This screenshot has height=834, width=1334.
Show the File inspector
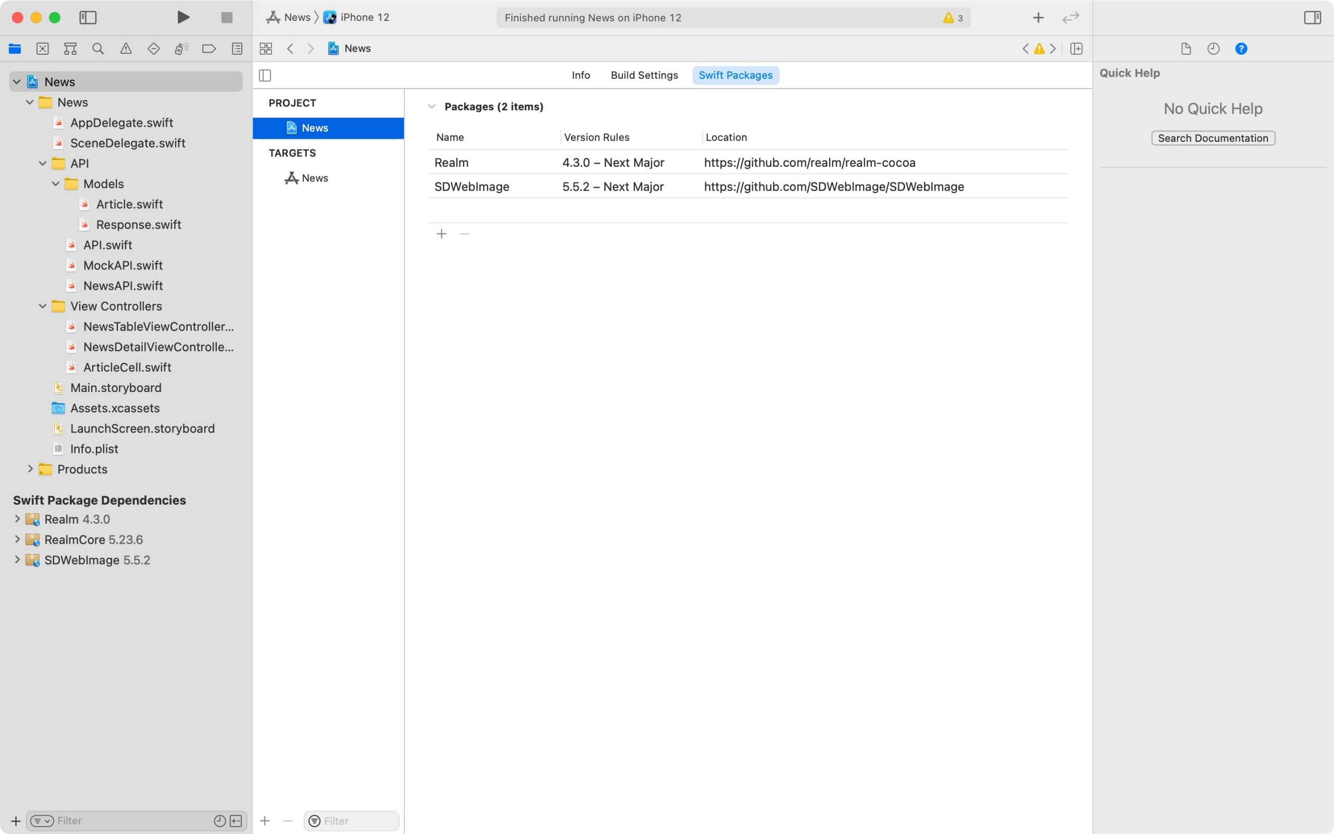coord(1186,48)
